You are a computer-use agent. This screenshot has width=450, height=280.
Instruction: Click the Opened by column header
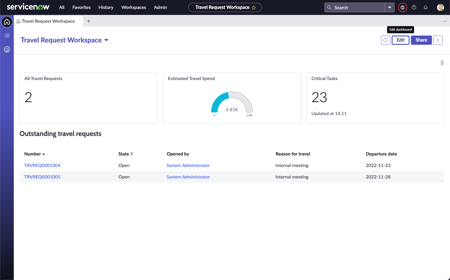(178, 154)
